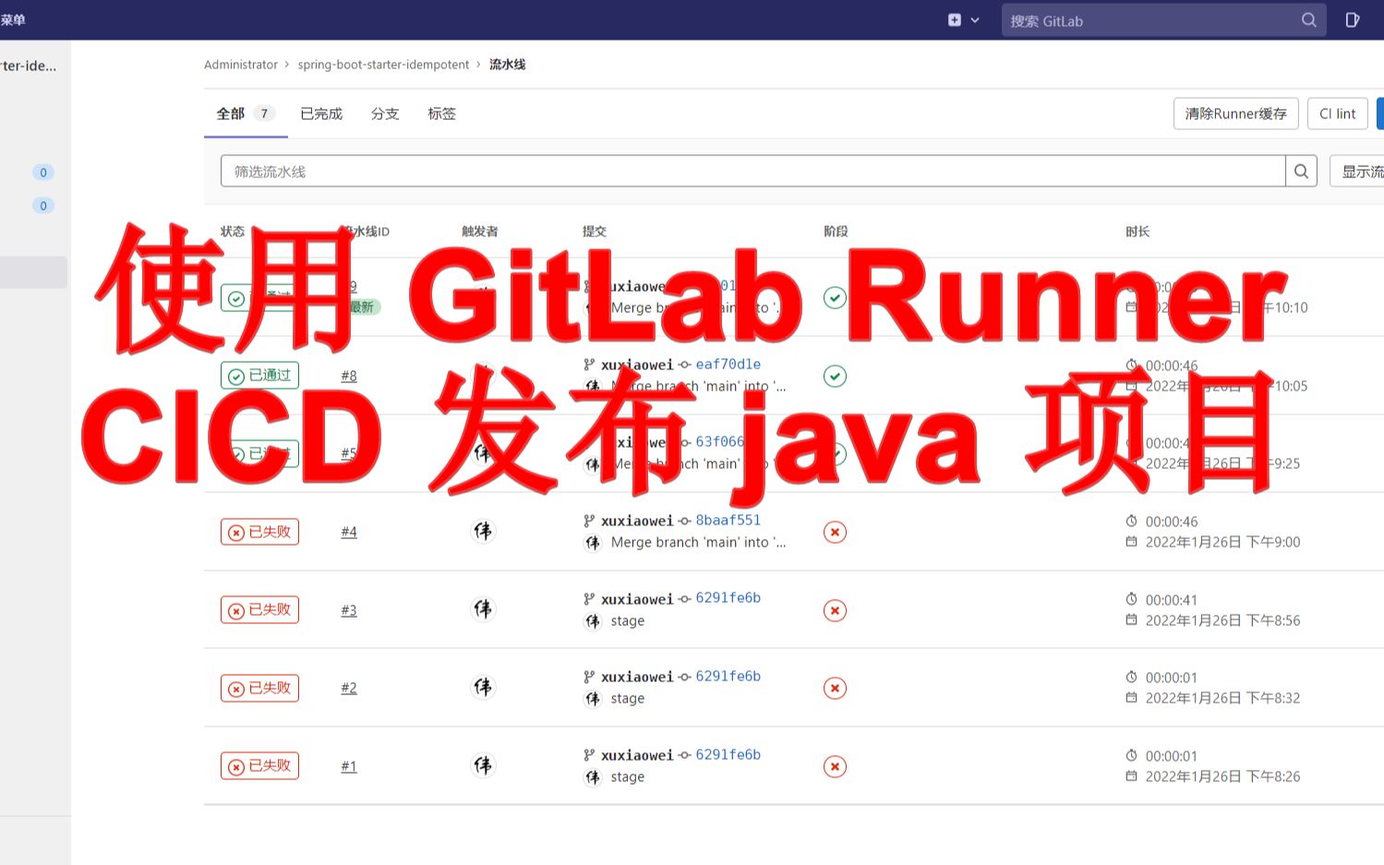Click the failed stage icon for pipeline #1

(835, 766)
